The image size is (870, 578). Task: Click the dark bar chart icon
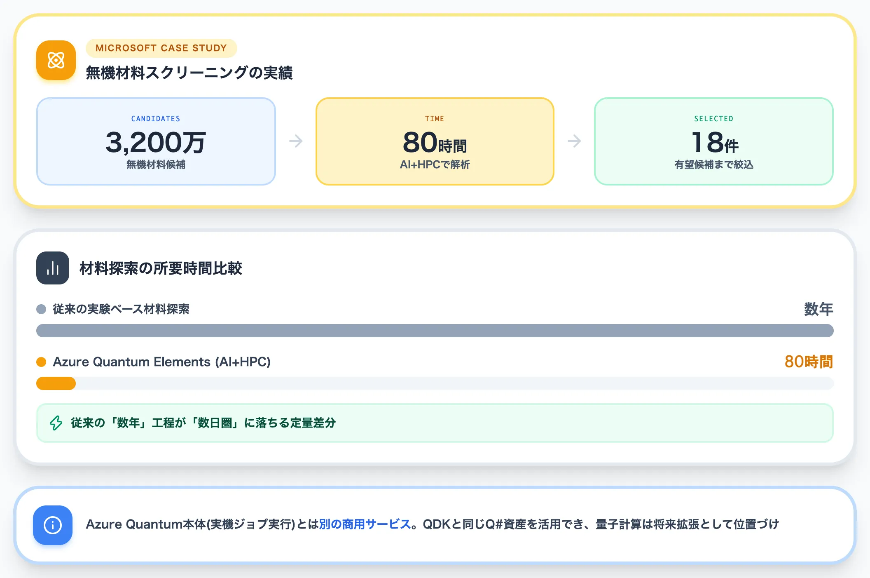(53, 268)
